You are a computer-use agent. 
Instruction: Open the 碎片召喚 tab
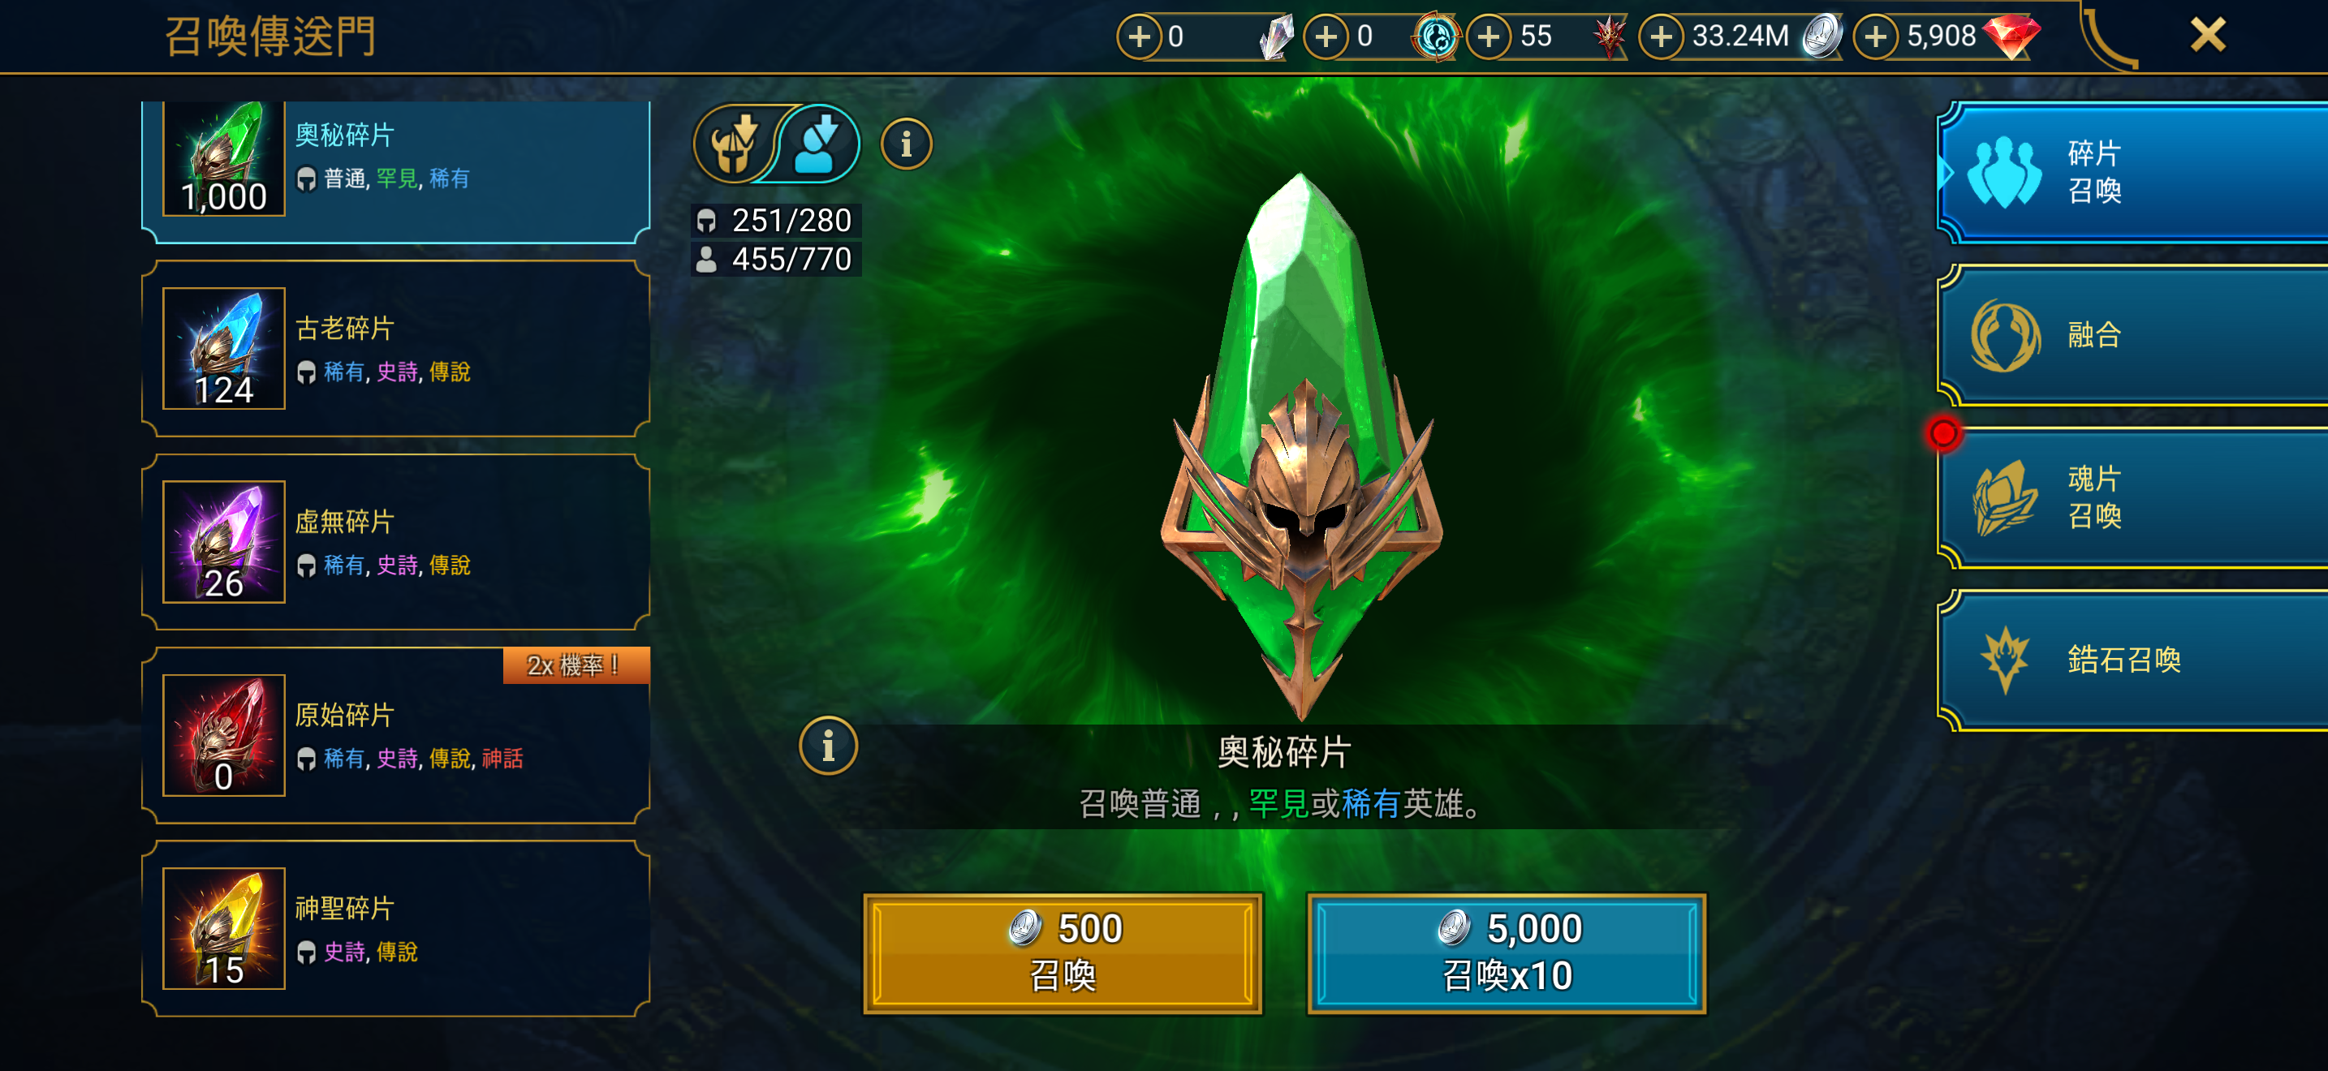(2132, 171)
